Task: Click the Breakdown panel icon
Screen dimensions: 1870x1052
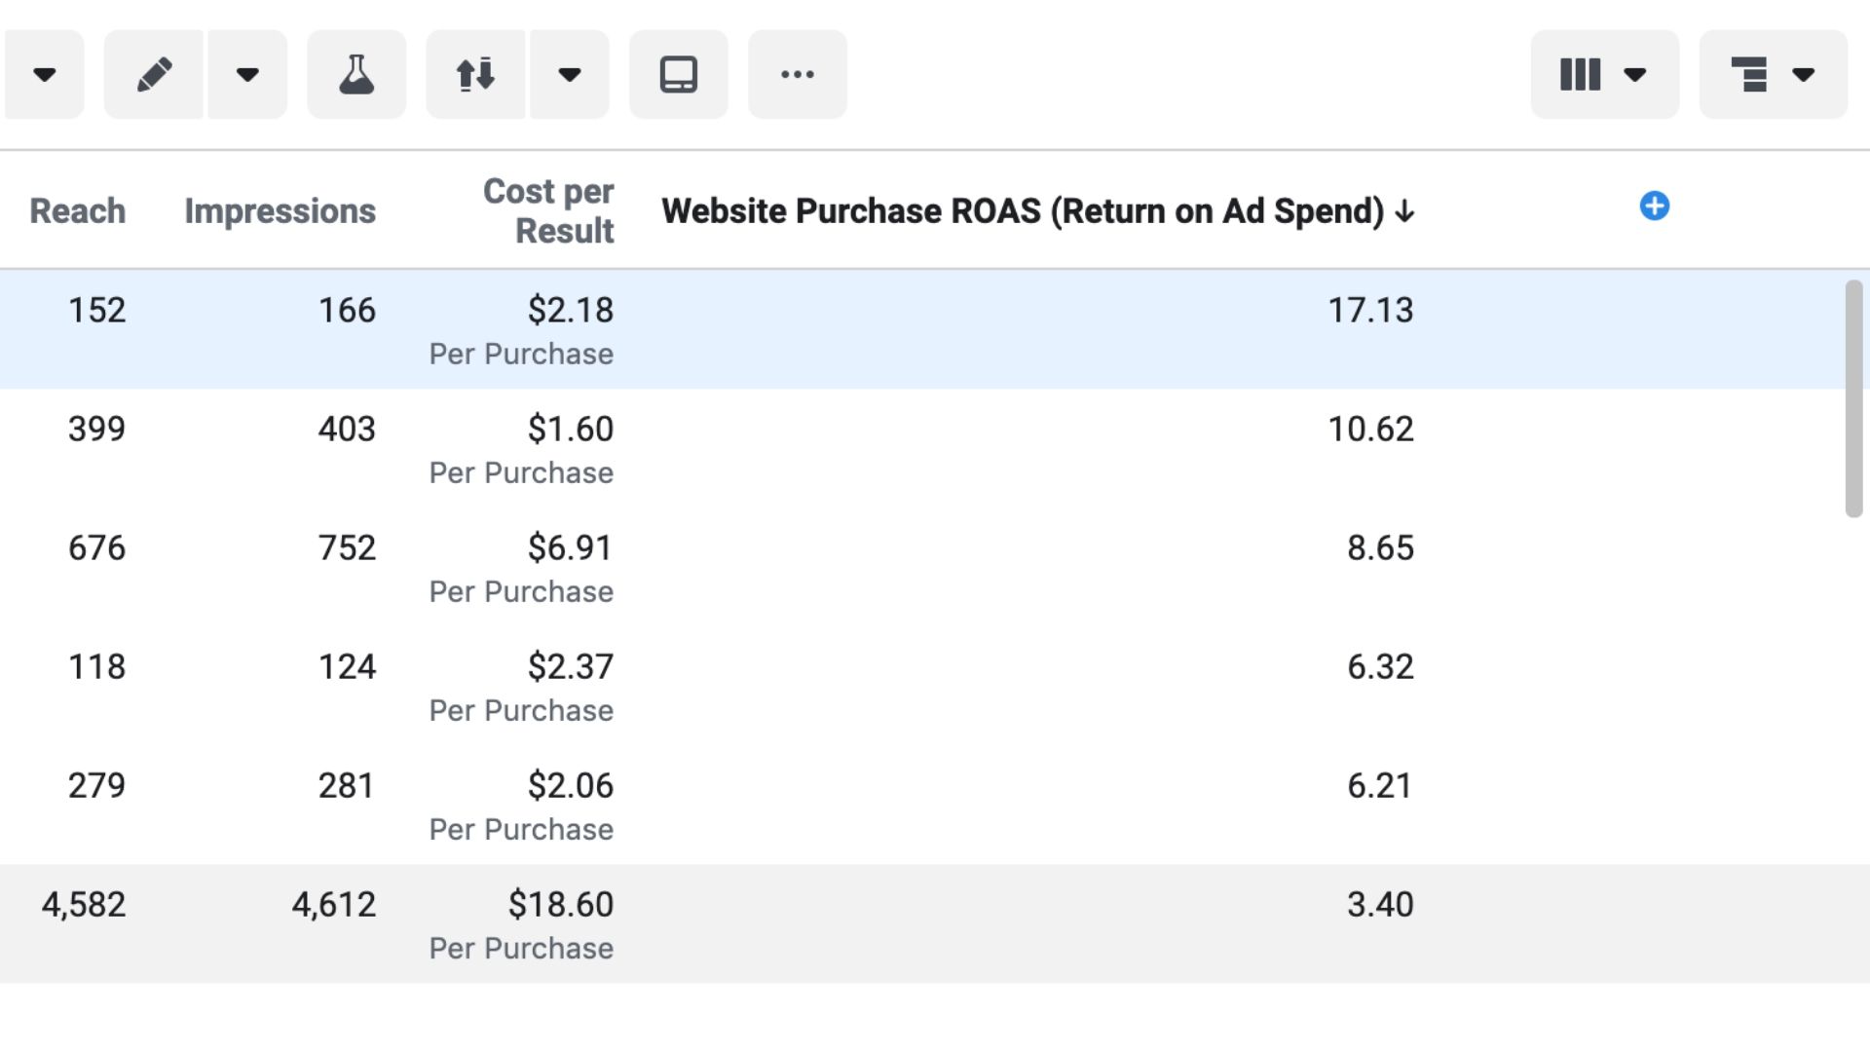Action: [x=1750, y=73]
